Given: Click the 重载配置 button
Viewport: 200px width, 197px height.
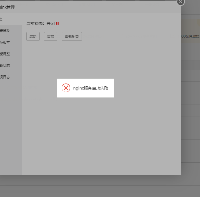Looking at the screenshot, I should (72, 36).
